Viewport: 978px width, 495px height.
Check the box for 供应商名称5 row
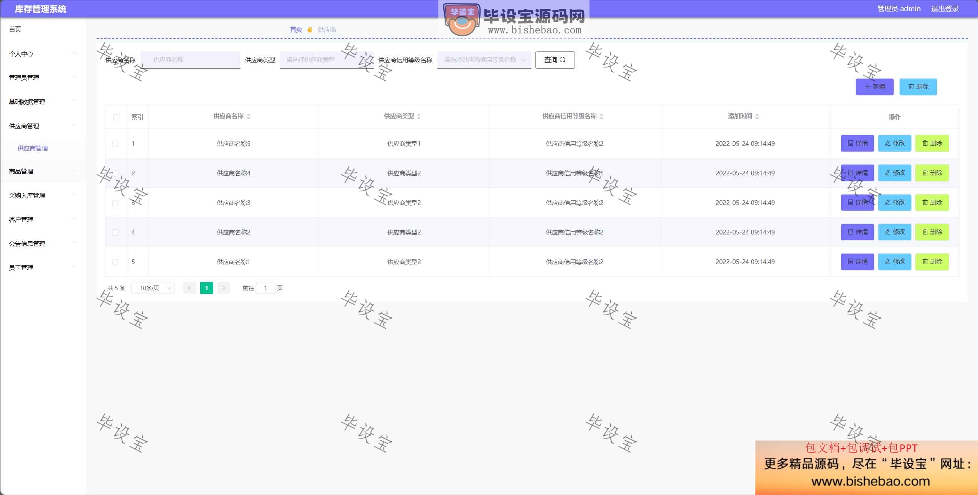click(115, 144)
